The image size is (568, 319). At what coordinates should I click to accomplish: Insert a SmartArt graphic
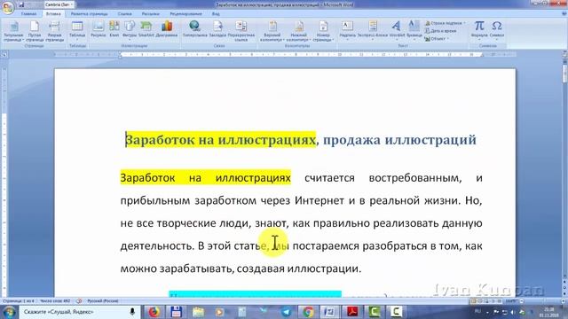click(x=146, y=29)
